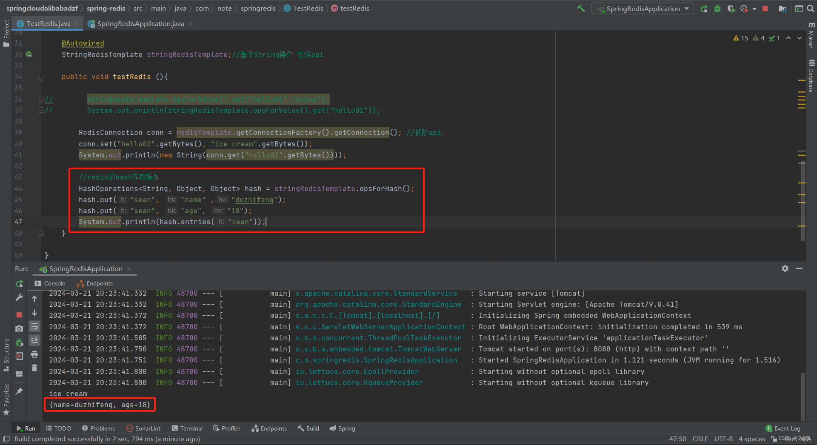Open Project Structure dialog icon
This screenshot has height=445, width=817.
[x=782, y=9]
